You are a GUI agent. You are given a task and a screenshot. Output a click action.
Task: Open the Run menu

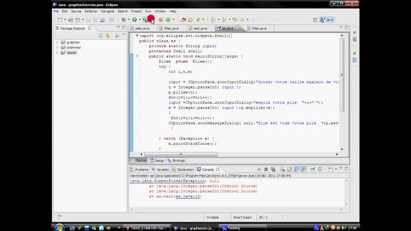[x=148, y=12]
